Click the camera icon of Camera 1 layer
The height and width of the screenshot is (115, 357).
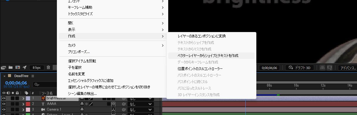[x=43, y=110]
